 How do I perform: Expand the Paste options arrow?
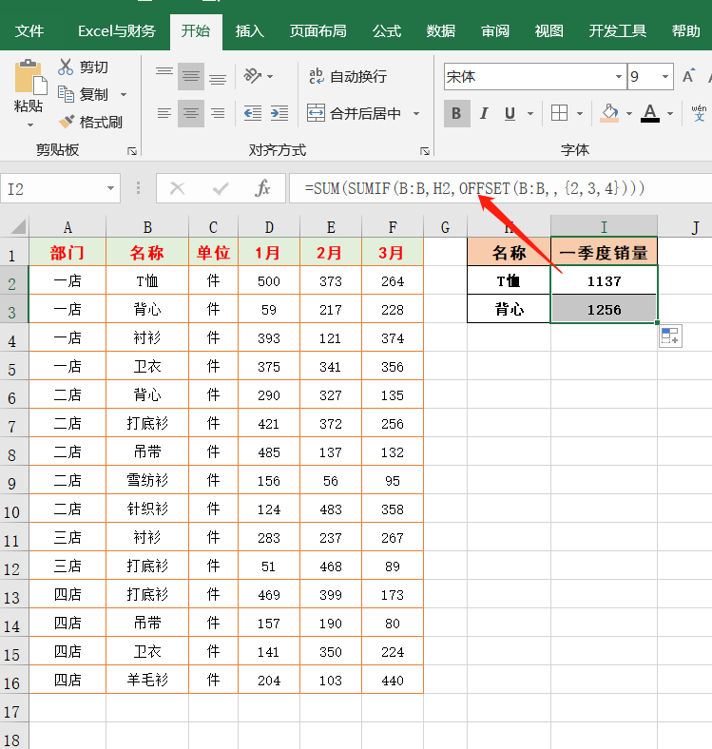30,125
